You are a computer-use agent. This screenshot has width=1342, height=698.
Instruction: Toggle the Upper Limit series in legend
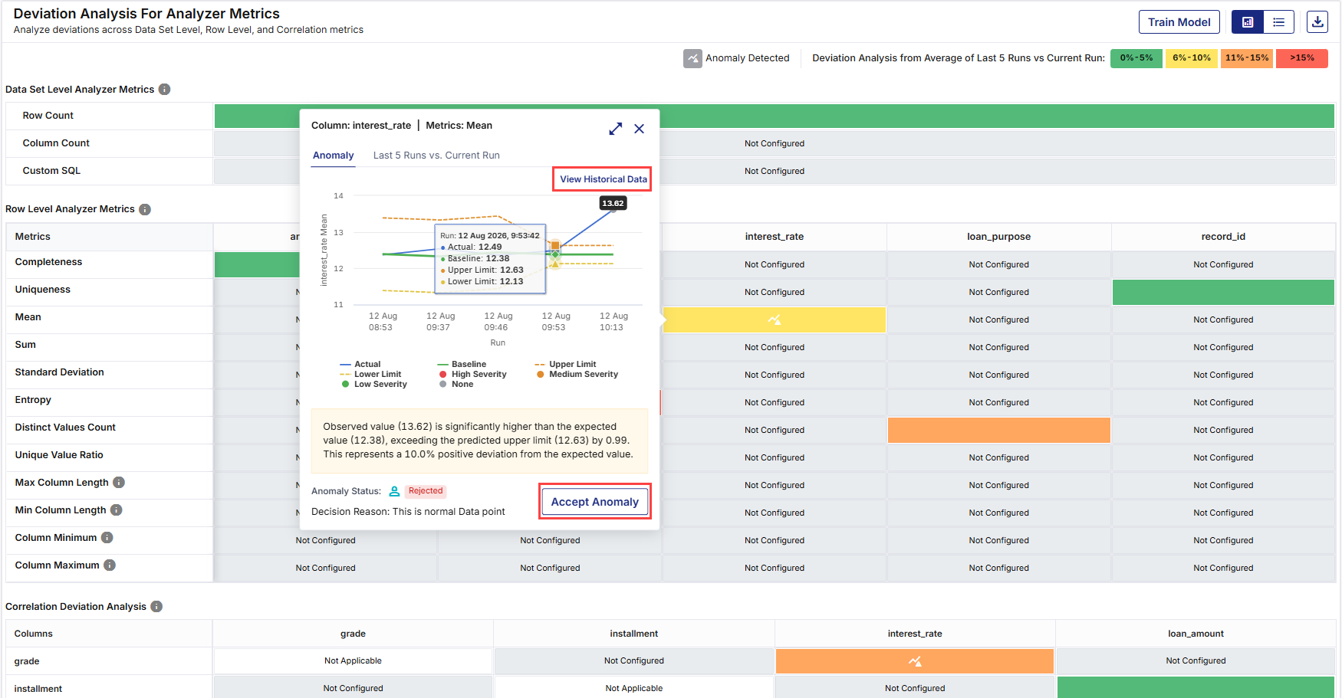(565, 365)
